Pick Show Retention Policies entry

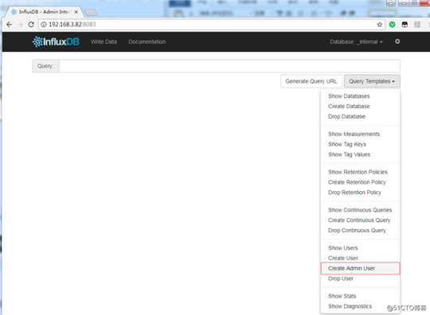(358, 172)
